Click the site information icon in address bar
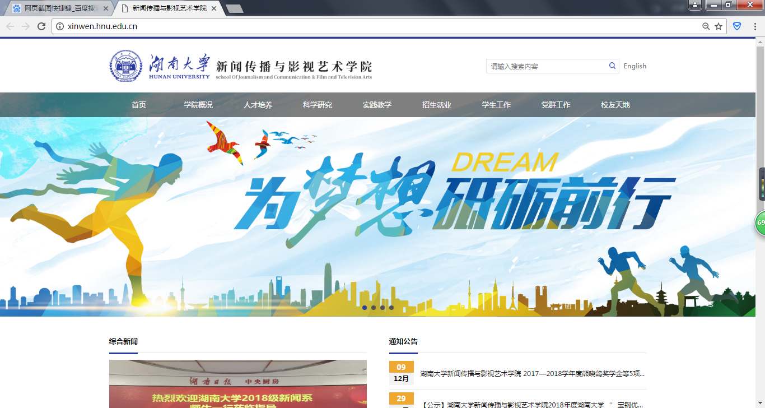This screenshot has width=765, height=408. [60, 26]
